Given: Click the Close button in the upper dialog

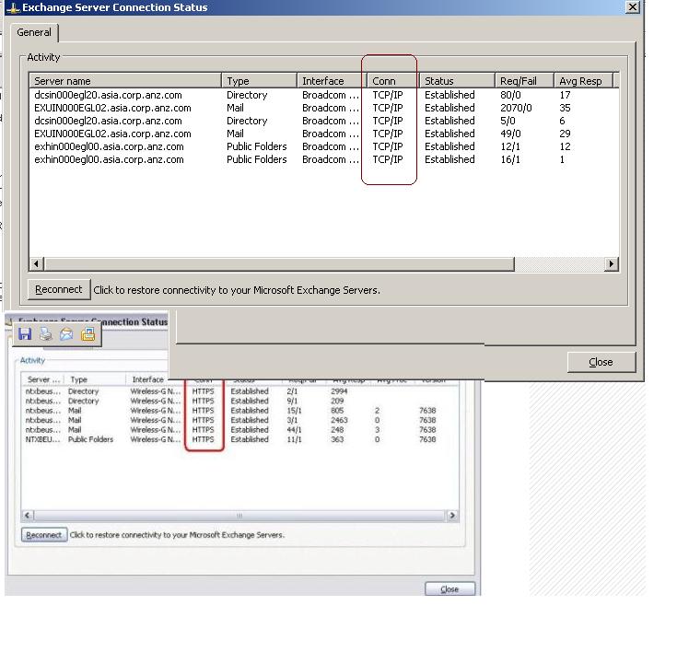Looking at the screenshot, I should [x=601, y=362].
